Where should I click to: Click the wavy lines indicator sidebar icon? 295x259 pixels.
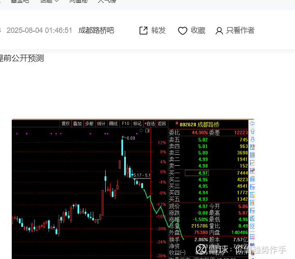point(252,237)
